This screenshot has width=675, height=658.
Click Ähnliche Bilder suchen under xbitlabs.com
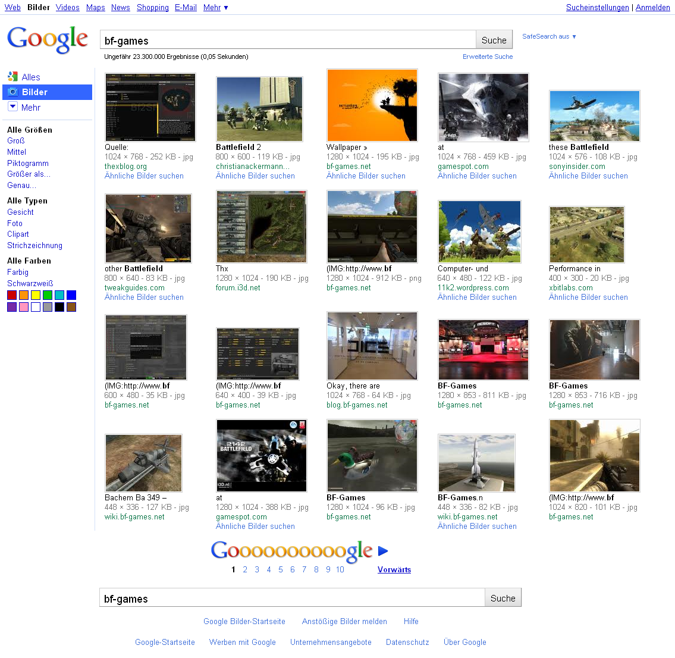pyautogui.click(x=588, y=297)
